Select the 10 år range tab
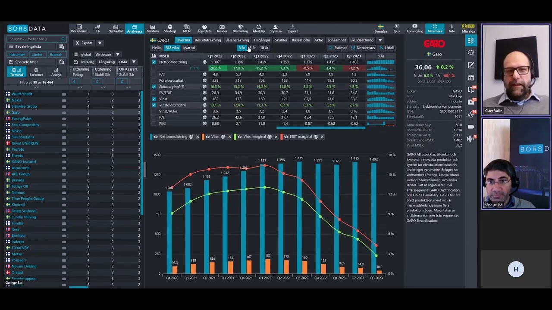 coord(264,48)
